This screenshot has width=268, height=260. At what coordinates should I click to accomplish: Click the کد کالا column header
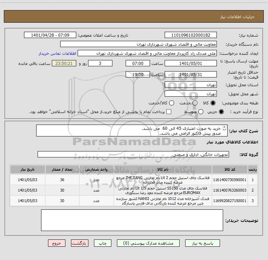[230, 169]
